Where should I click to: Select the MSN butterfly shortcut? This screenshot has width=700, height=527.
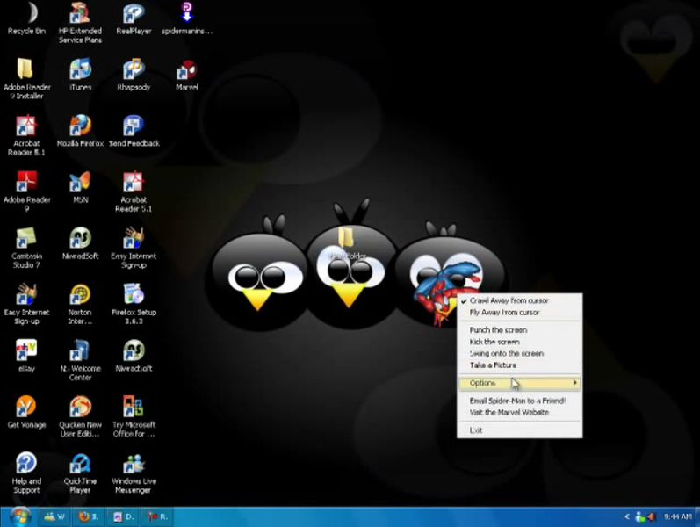80,187
